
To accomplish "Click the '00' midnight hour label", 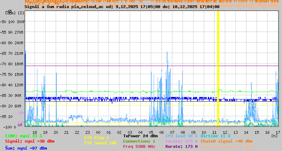I will coord(98,132).
